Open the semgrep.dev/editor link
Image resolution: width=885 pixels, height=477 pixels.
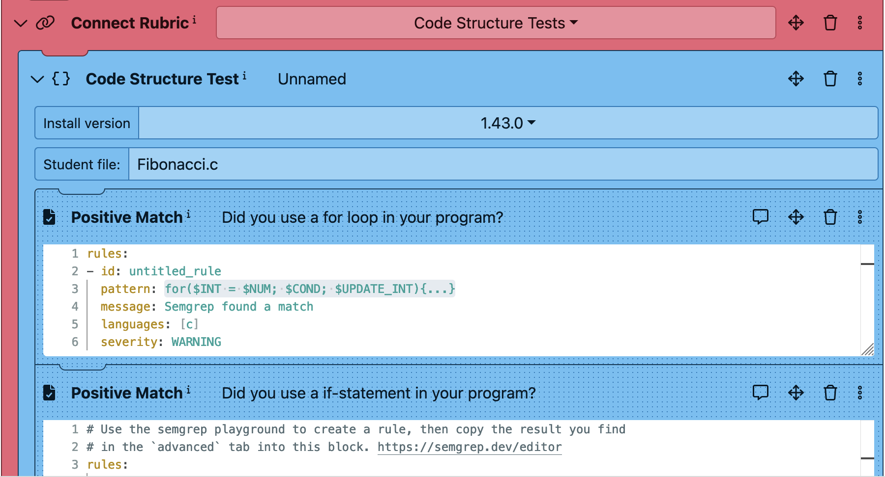(x=469, y=447)
